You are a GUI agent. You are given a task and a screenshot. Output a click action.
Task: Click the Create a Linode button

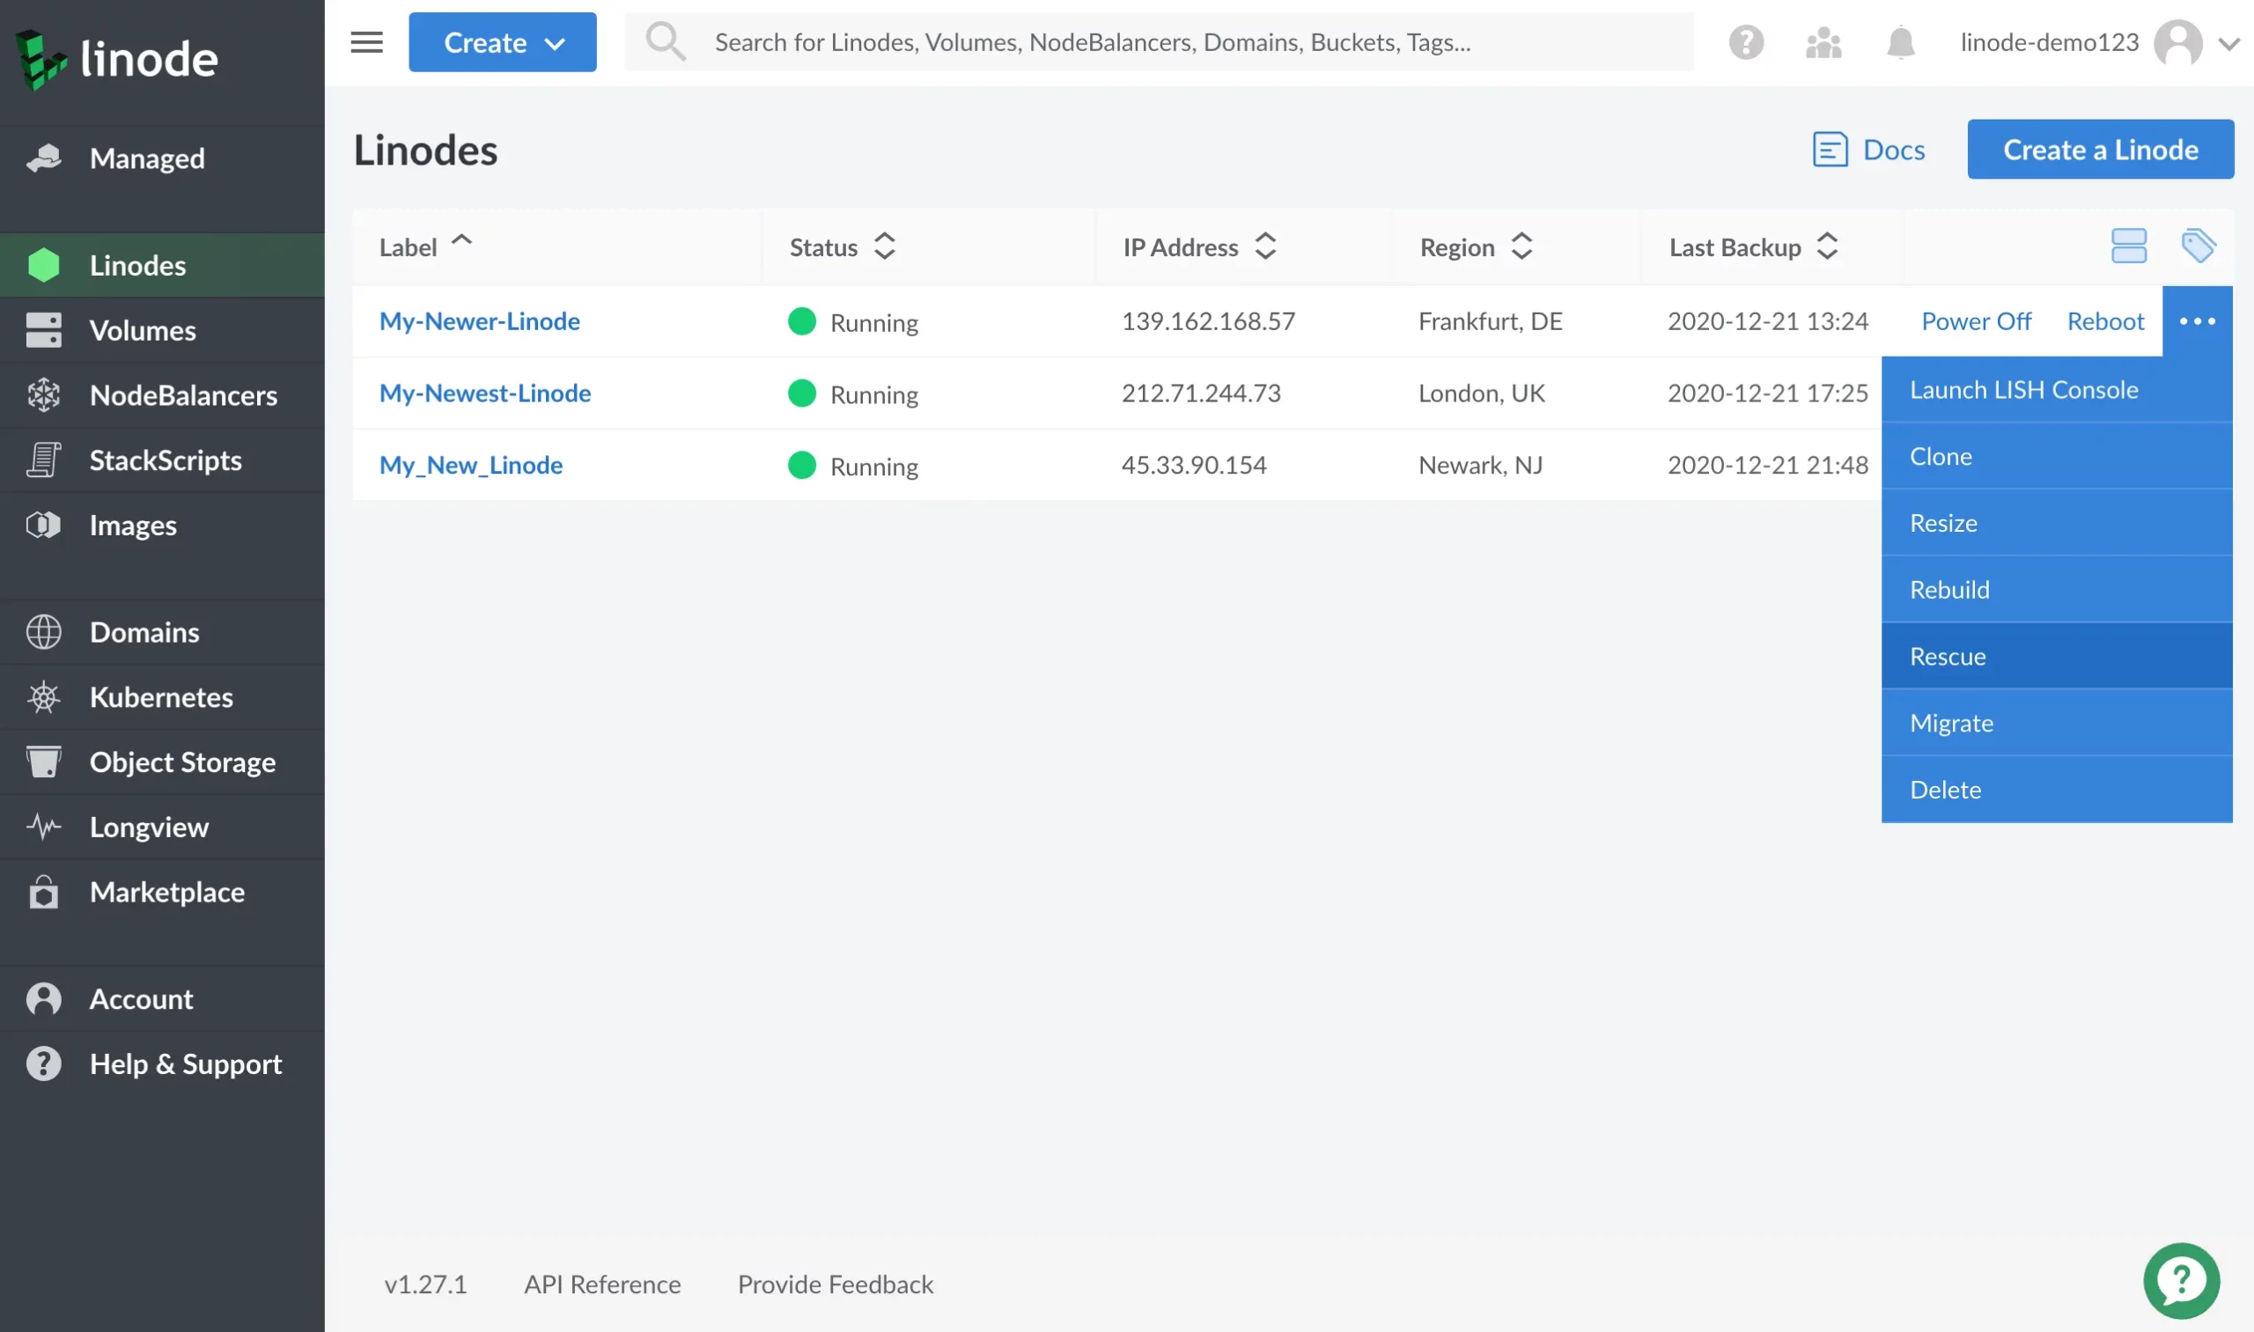click(2101, 149)
